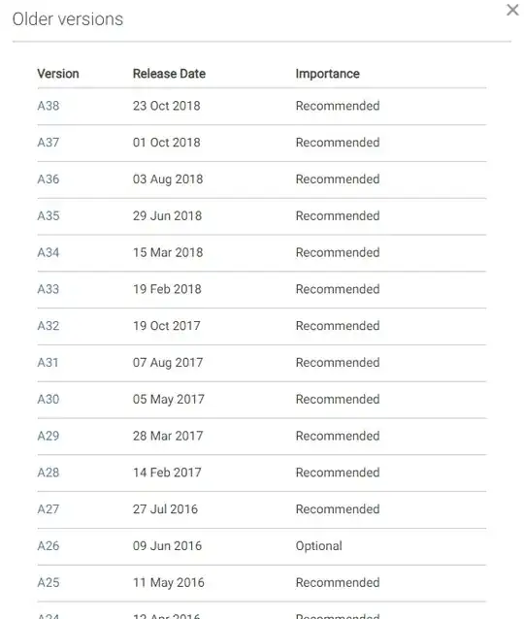This screenshot has height=619, width=524.
Task: Click the Release Date column header
Action: point(169,74)
